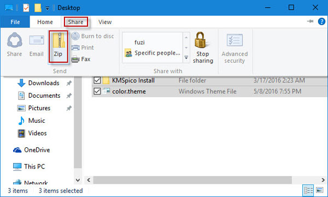The height and width of the screenshot is (197, 328).
Task: Choose Specific people... in Share with list
Action: click(x=153, y=53)
